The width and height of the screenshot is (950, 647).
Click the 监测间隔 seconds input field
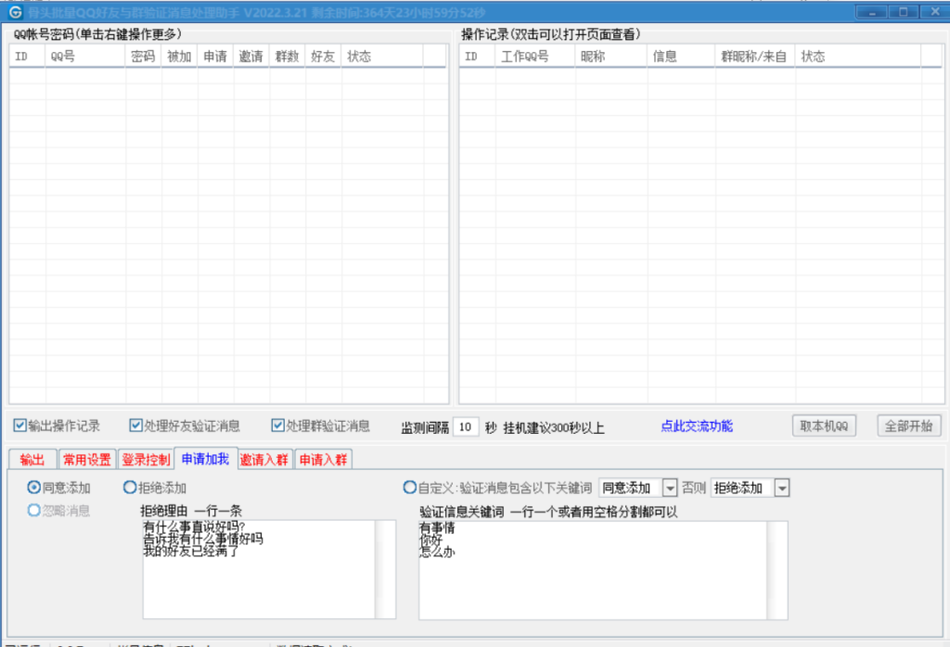pyautogui.click(x=466, y=427)
